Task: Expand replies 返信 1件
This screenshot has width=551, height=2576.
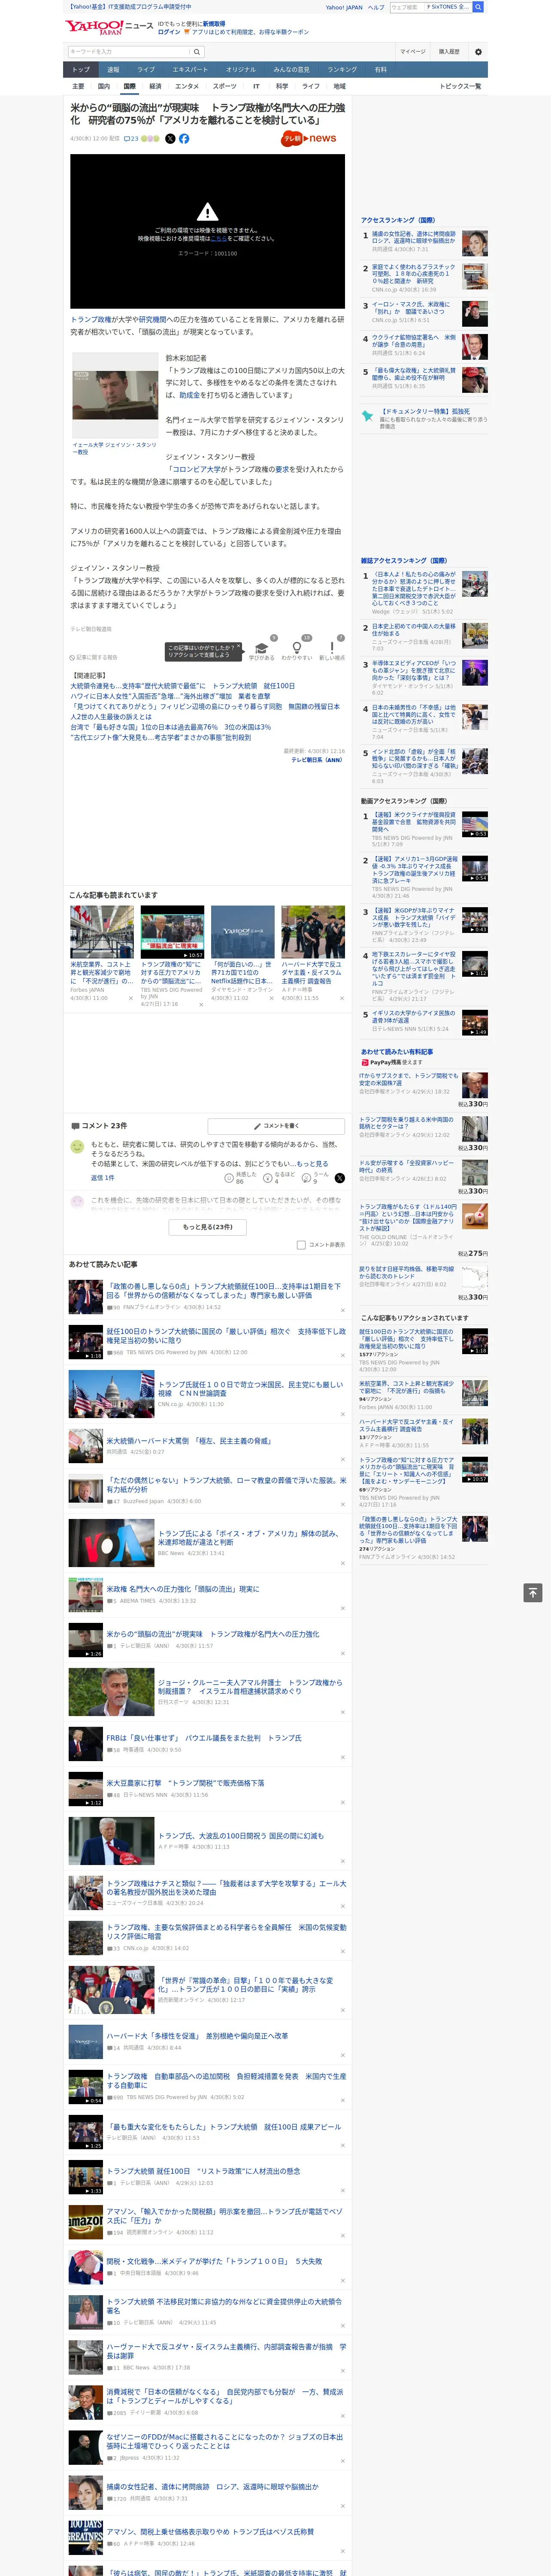Action: [103, 1178]
